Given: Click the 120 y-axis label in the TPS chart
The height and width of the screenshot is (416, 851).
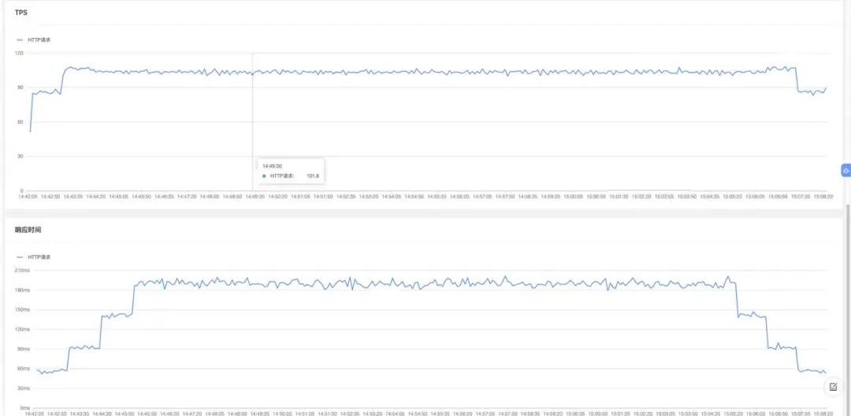Looking at the screenshot, I should (x=19, y=53).
